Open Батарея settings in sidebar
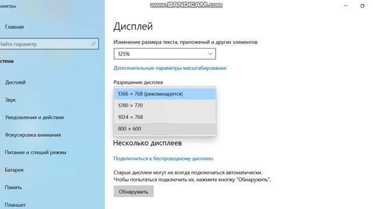Screen dimensions: 373x209 point(14,170)
